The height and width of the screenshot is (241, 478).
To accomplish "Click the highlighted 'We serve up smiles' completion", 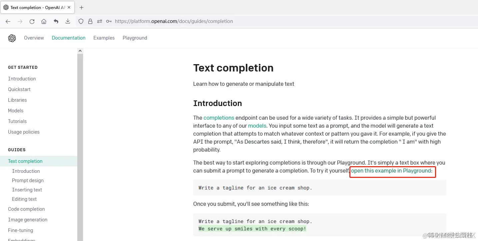I will [252, 229].
